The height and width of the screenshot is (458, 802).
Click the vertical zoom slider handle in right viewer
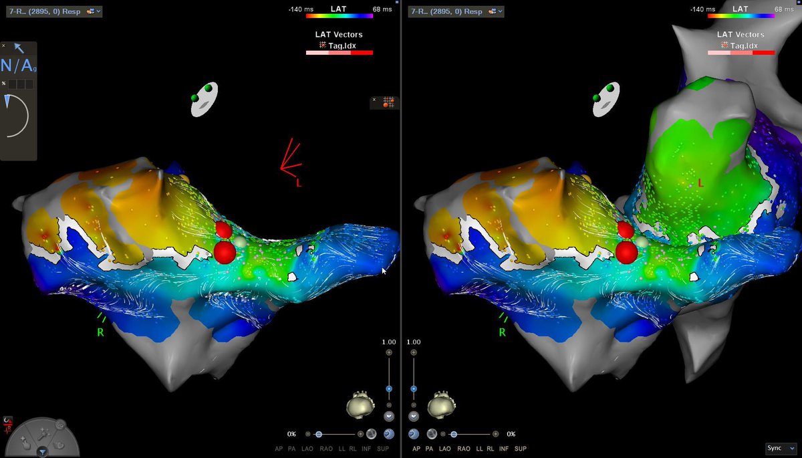(x=414, y=388)
